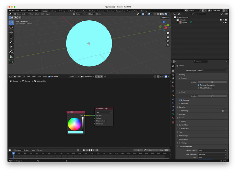
Task: Open the timeline Playback popover
Action: point(18,150)
